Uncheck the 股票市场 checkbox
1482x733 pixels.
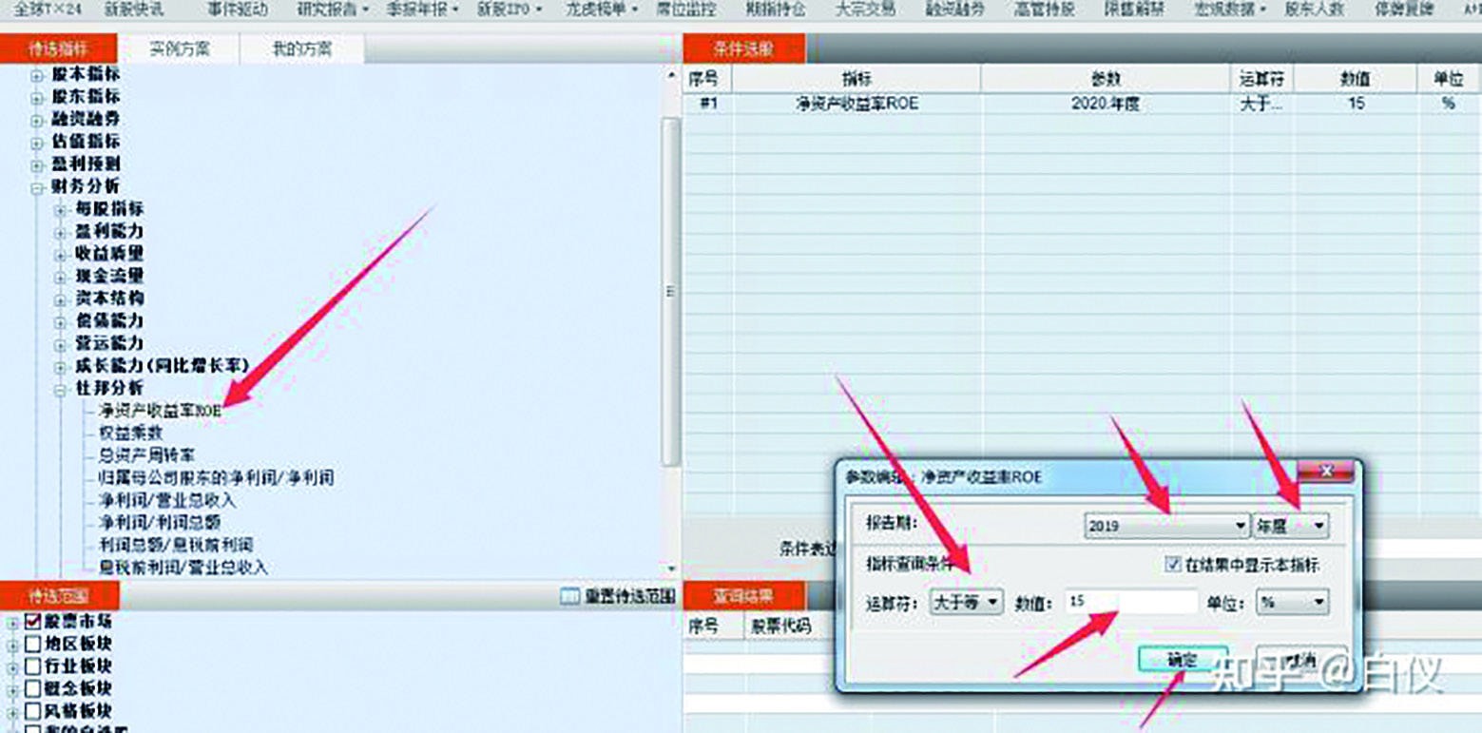[32, 622]
